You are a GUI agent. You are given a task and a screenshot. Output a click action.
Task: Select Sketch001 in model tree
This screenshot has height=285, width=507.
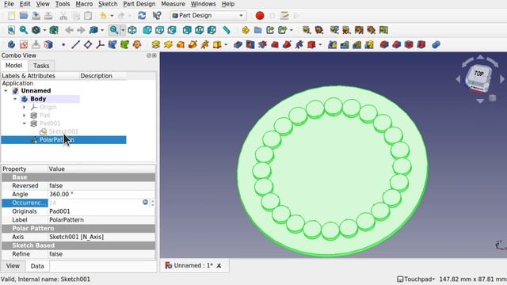pyautogui.click(x=63, y=131)
